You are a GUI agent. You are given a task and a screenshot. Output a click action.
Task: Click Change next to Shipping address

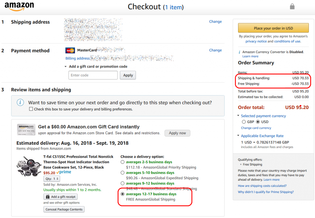pos(215,22)
